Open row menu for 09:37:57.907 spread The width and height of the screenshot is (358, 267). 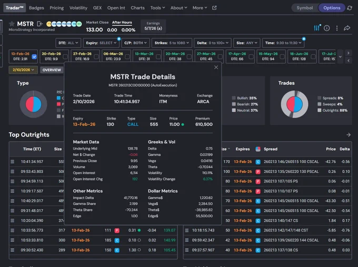click(187, 250)
